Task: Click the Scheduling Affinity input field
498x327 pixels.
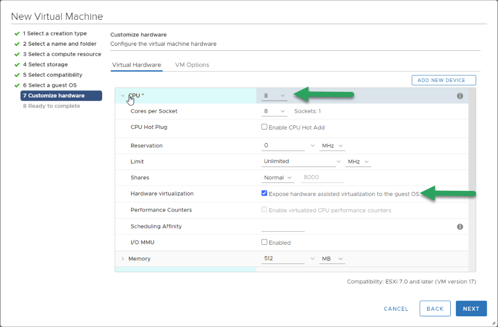Action: coord(283,226)
